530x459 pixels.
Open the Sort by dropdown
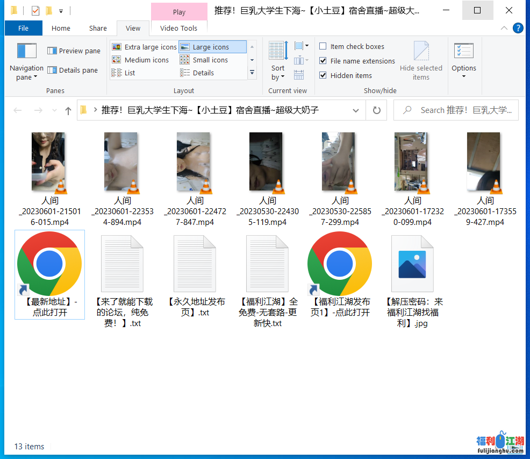point(277,61)
